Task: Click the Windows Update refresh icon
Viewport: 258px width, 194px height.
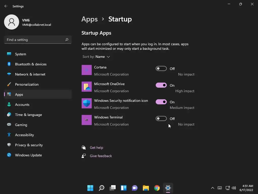Action: [9, 155]
